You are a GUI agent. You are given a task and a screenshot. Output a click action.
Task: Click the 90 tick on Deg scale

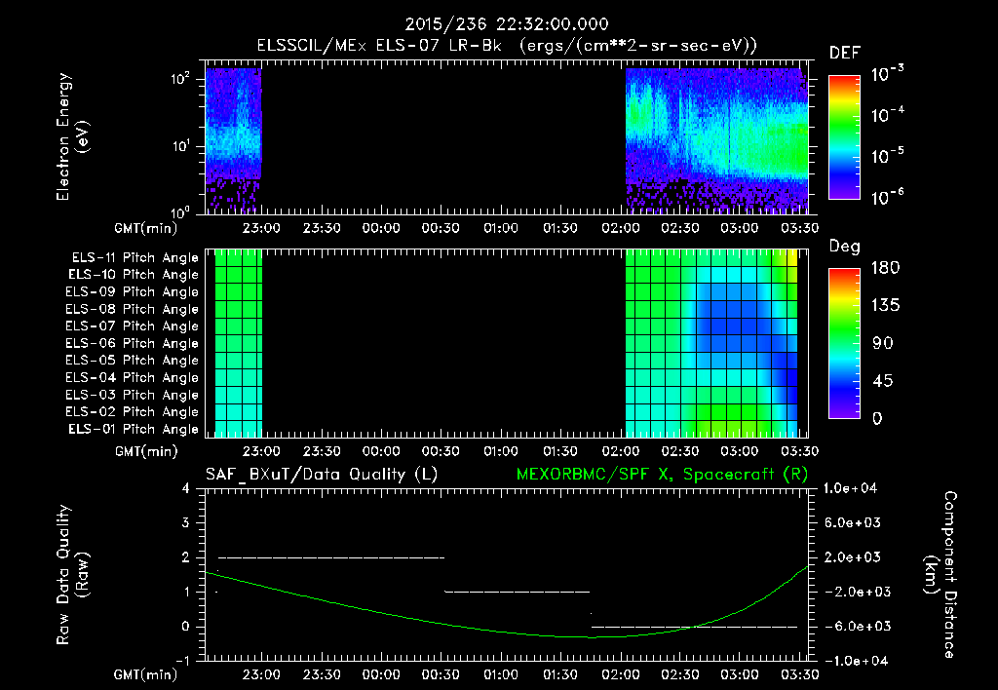click(882, 344)
